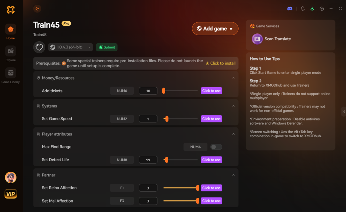
Task: Click the Set Mai Affection slider handle
Action: pyautogui.click(x=197, y=201)
